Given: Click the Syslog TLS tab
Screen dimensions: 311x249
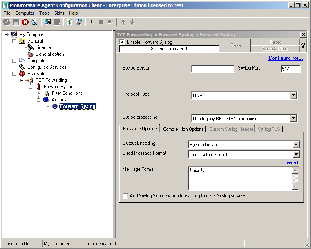Looking at the screenshot, I should (269, 129).
